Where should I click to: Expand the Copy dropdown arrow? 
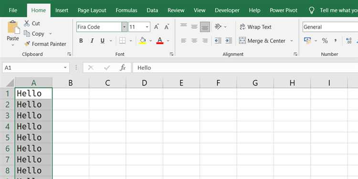[51, 33]
